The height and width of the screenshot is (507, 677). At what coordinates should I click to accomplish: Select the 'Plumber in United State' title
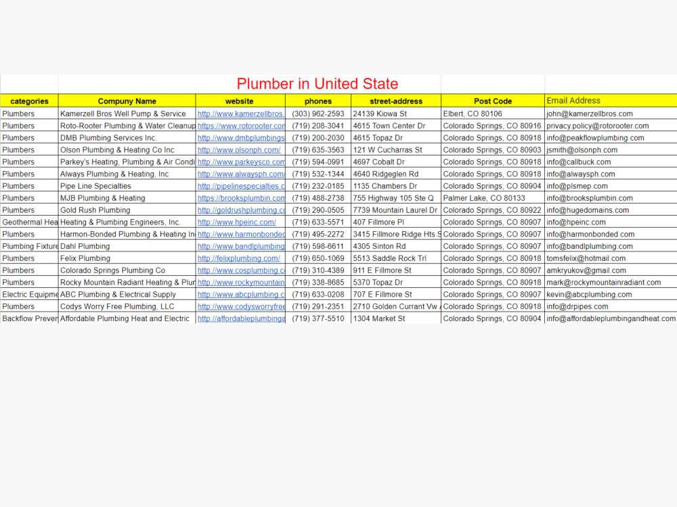point(318,84)
